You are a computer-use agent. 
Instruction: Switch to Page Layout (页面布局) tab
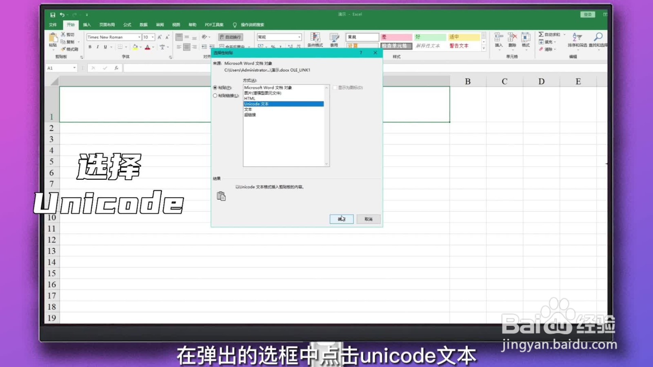(x=107, y=25)
